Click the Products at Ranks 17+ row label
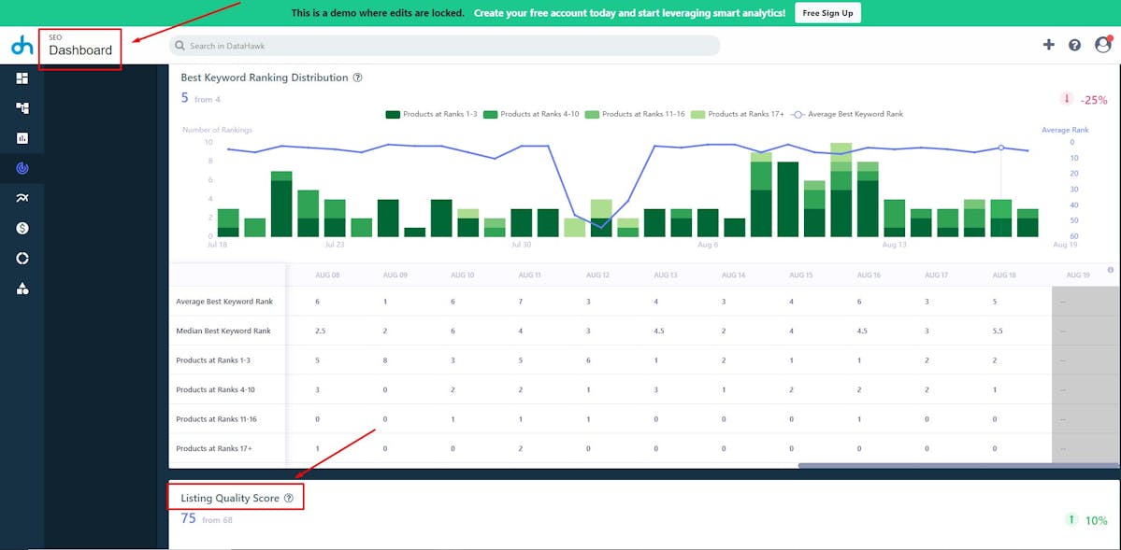 (214, 448)
